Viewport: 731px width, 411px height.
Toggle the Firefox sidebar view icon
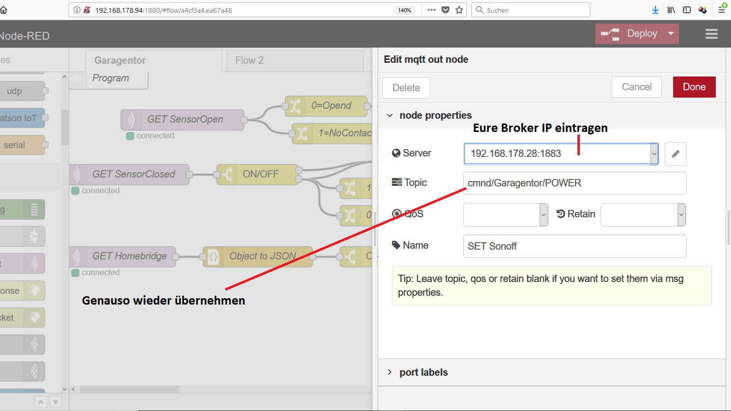[x=687, y=10]
